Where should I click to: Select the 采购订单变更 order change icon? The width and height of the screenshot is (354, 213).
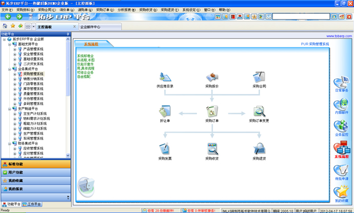(259, 112)
